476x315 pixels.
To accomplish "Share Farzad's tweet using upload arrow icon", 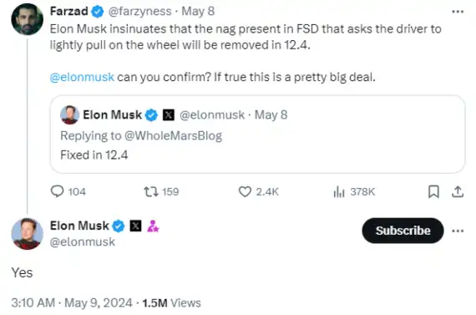I will (458, 191).
